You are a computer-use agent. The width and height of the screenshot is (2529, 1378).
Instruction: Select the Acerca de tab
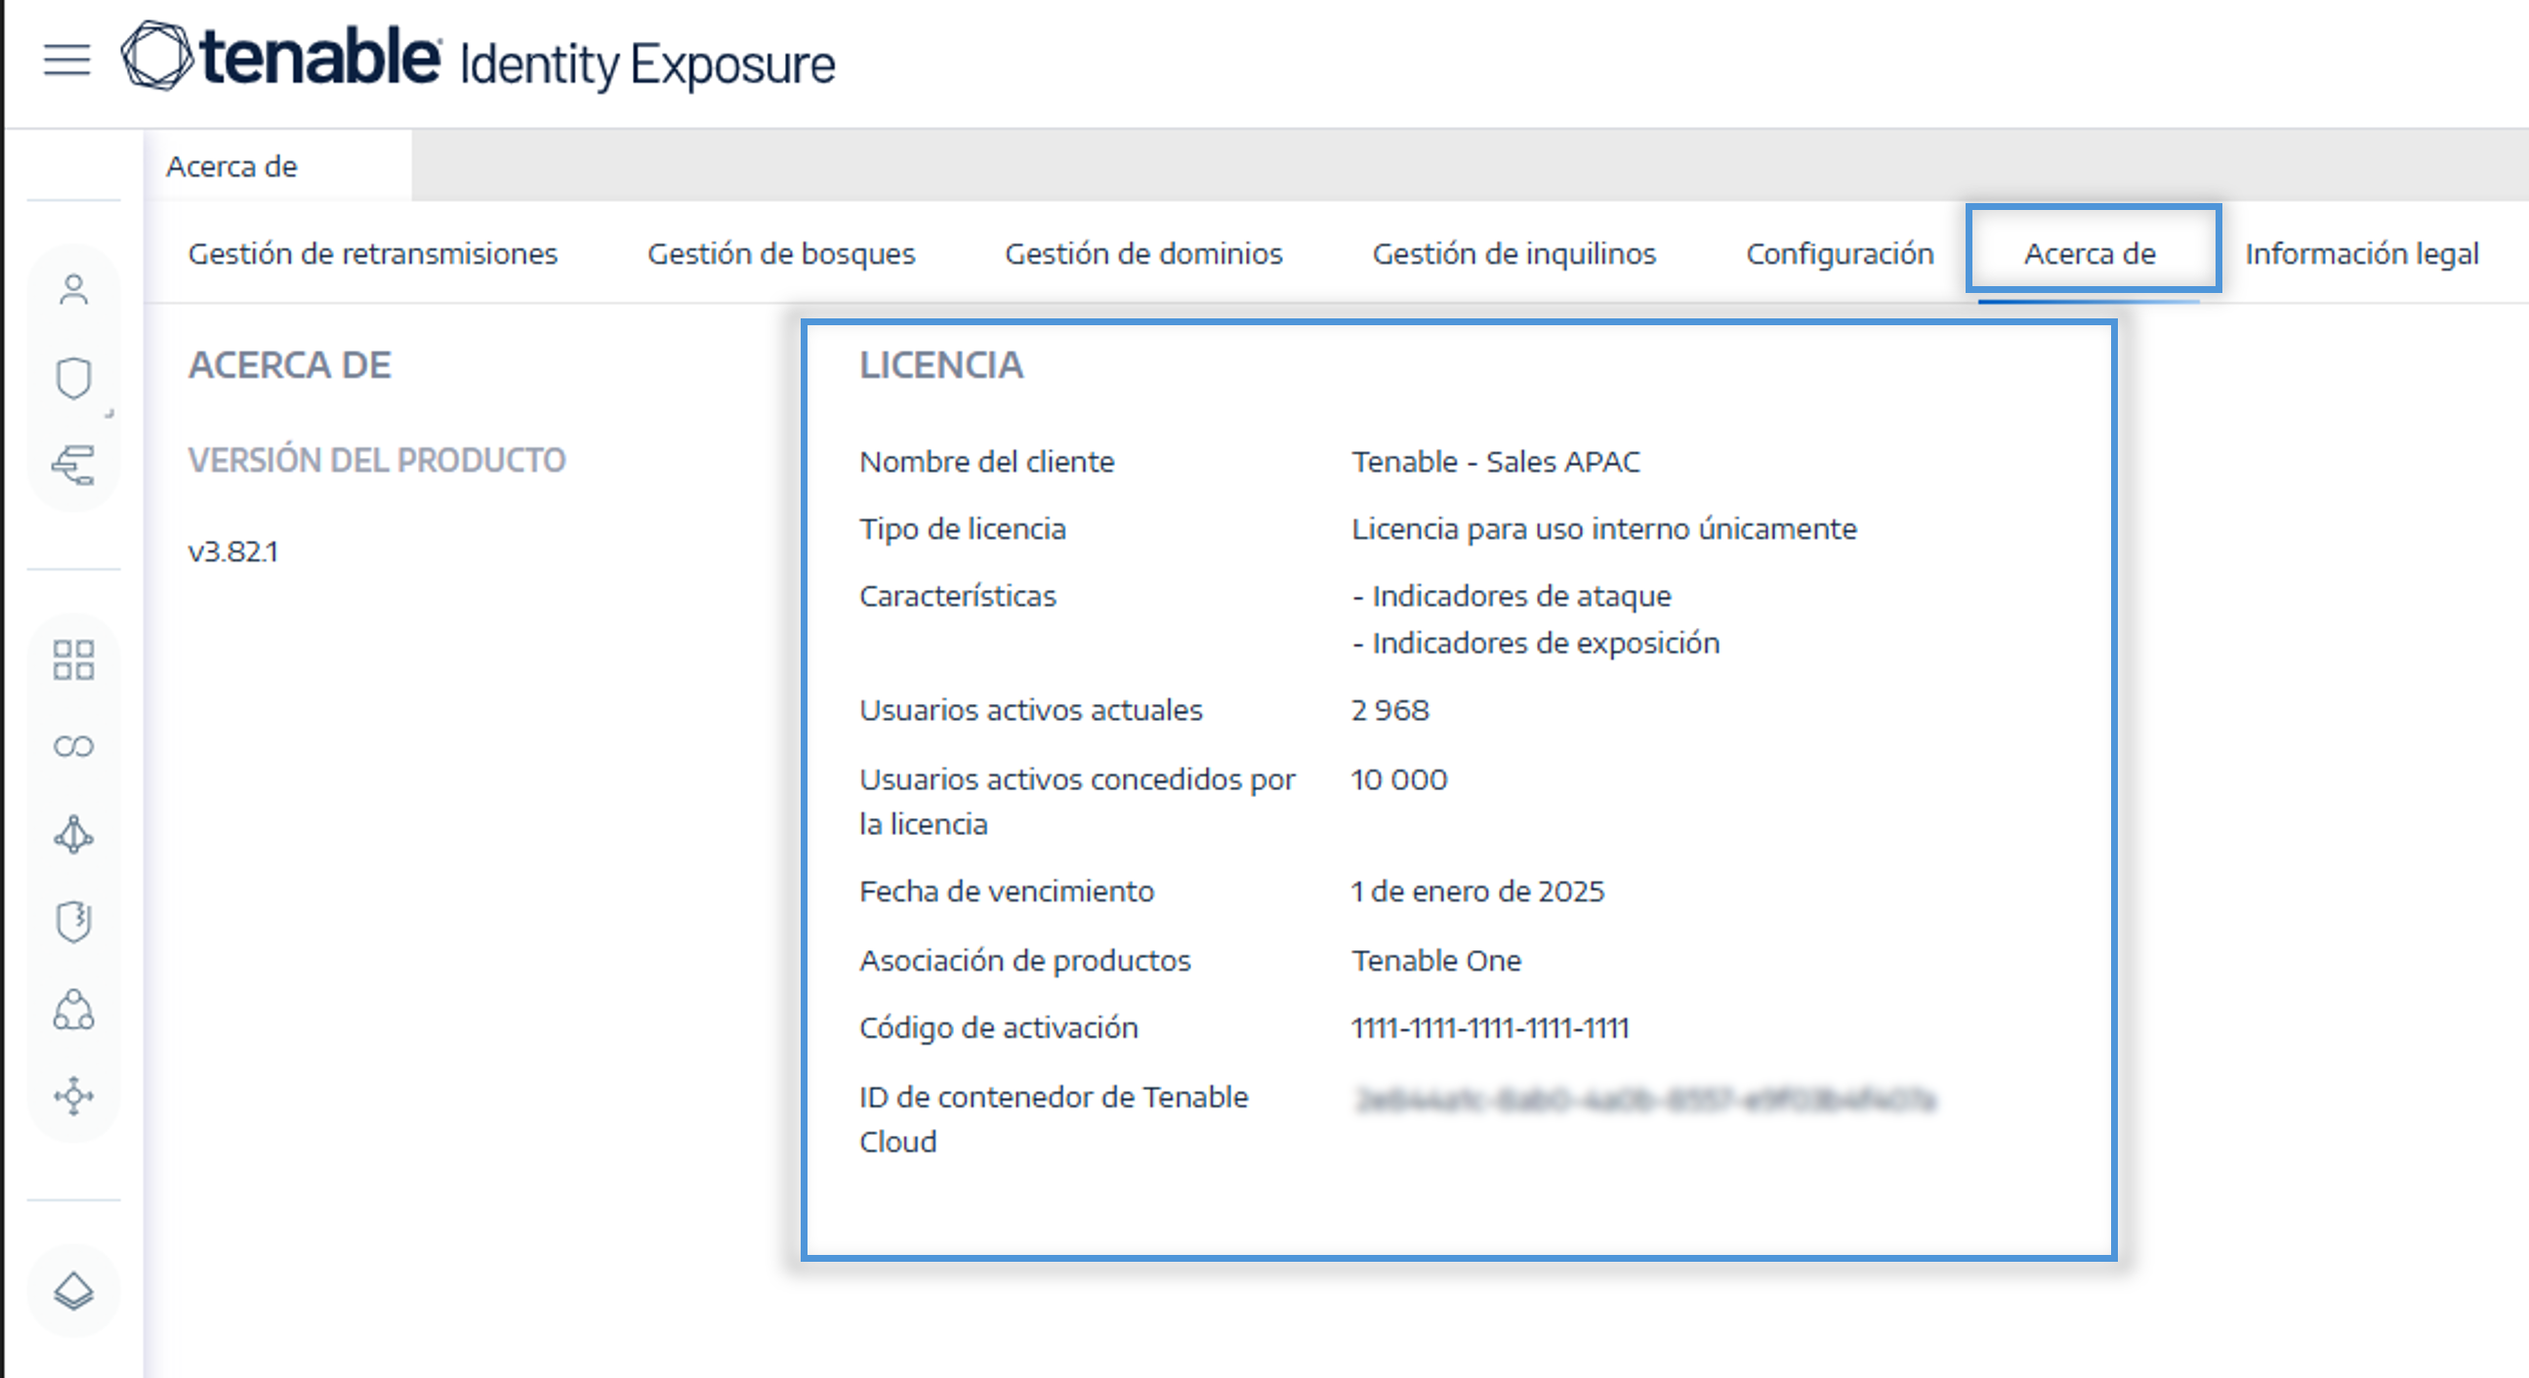pyautogui.click(x=2091, y=253)
